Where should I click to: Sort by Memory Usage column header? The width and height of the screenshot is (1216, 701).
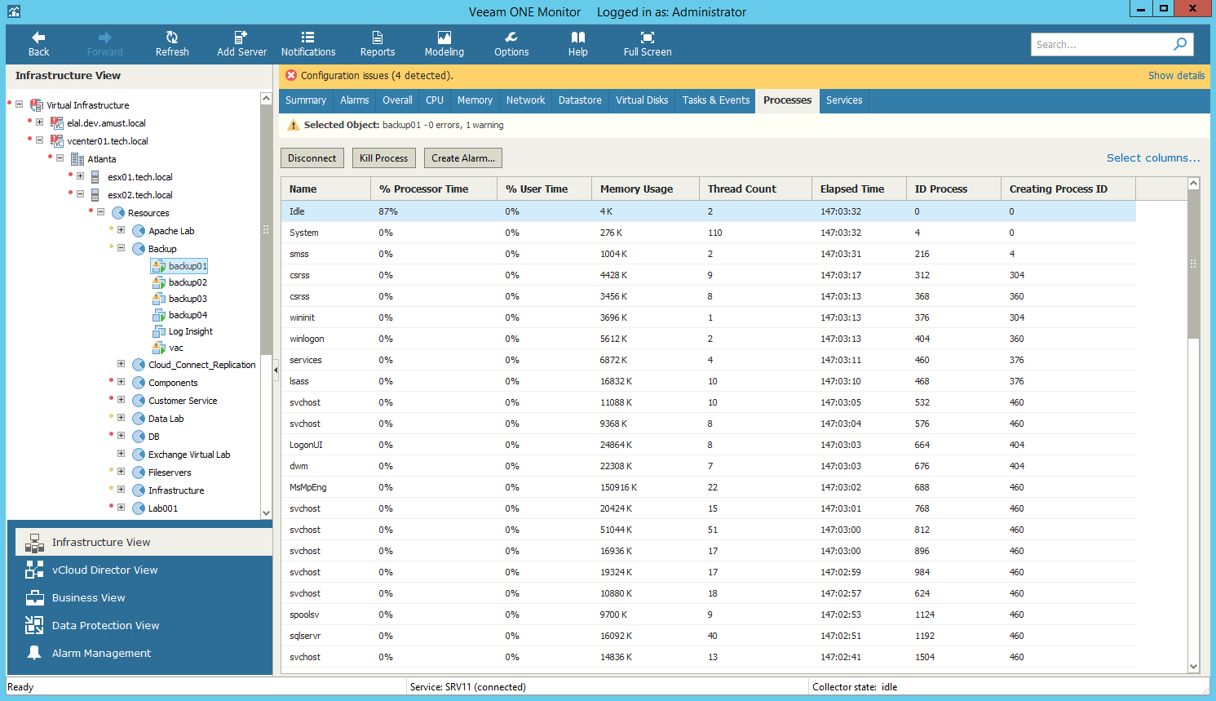pyautogui.click(x=645, y=189)
